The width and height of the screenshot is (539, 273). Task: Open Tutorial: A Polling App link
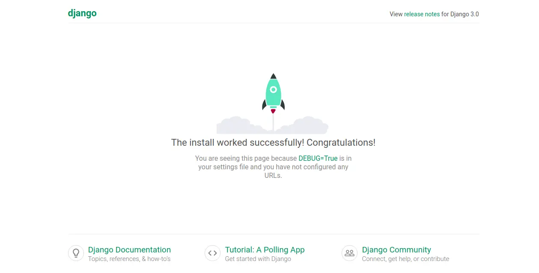tap(265, 250)
